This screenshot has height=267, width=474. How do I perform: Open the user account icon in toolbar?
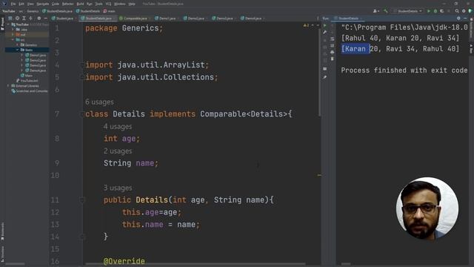pyautogui.click(x=375, y=11)
